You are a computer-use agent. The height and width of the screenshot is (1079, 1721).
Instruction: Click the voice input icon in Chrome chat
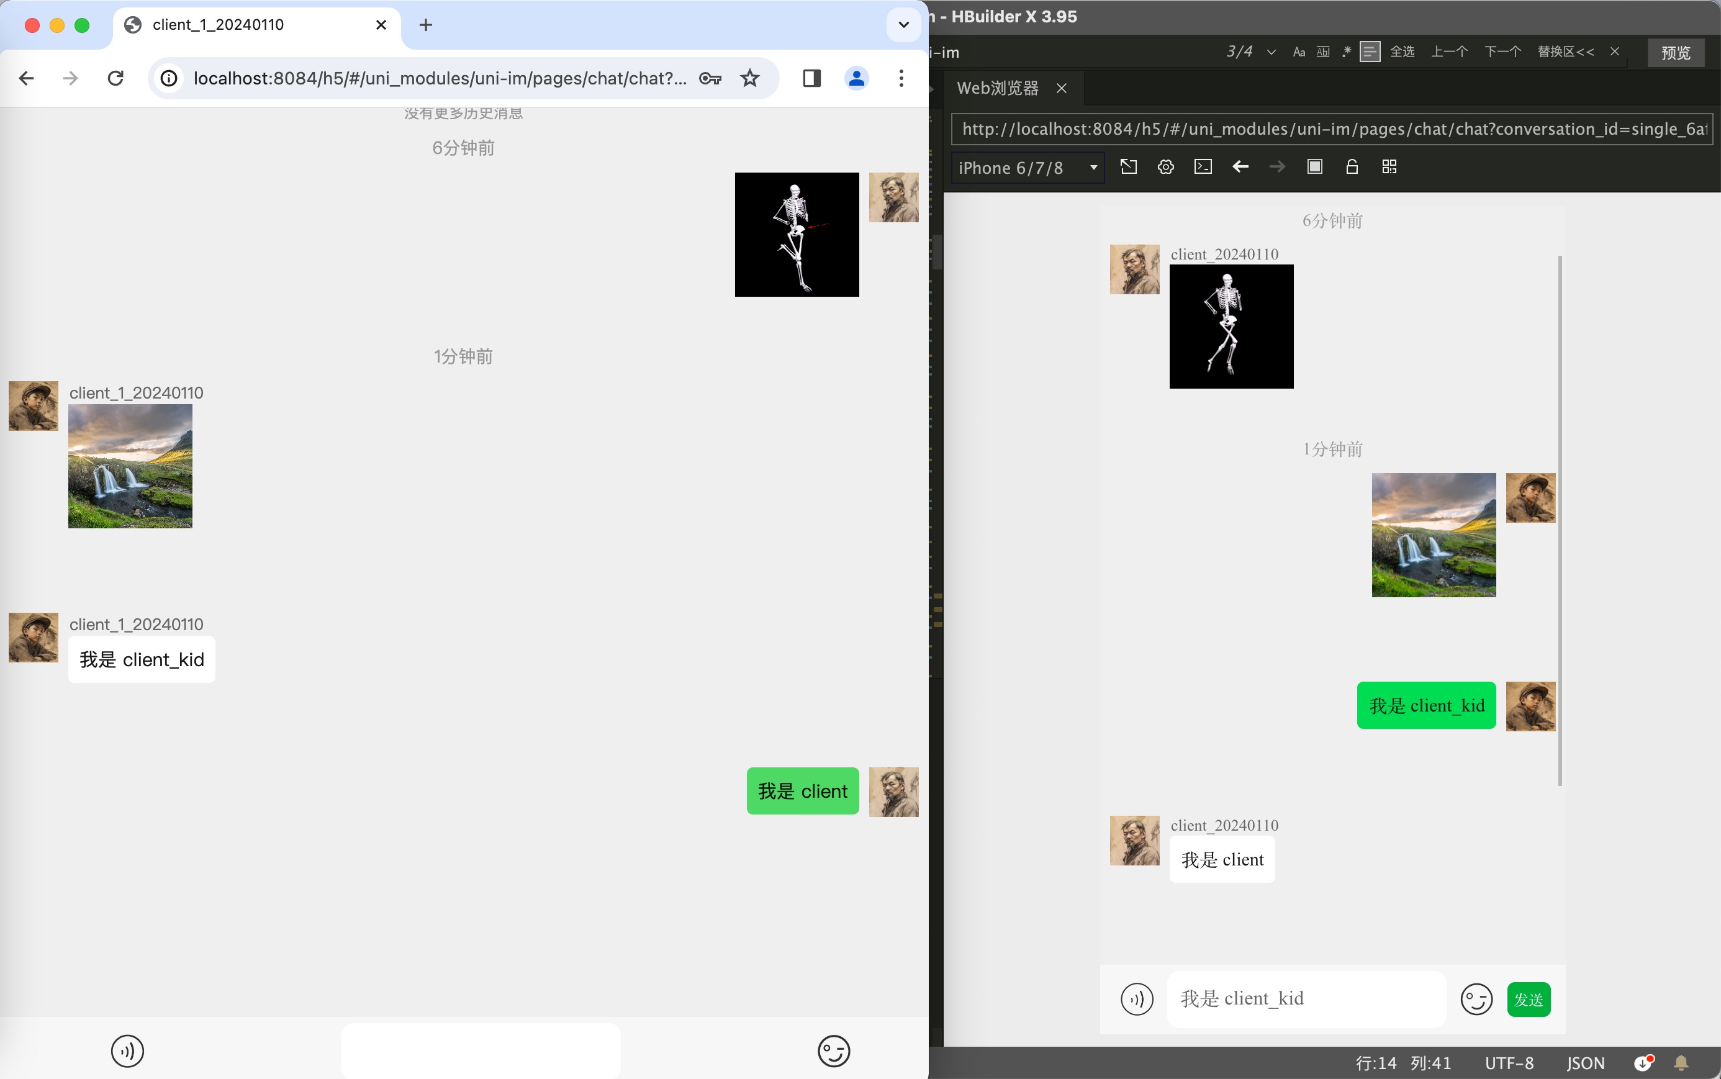click(x=128, y=1050)
